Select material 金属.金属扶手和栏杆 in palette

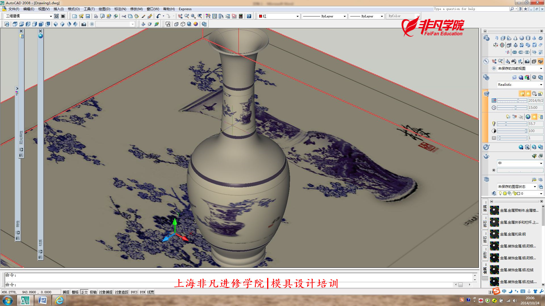(x=514, y=222)
